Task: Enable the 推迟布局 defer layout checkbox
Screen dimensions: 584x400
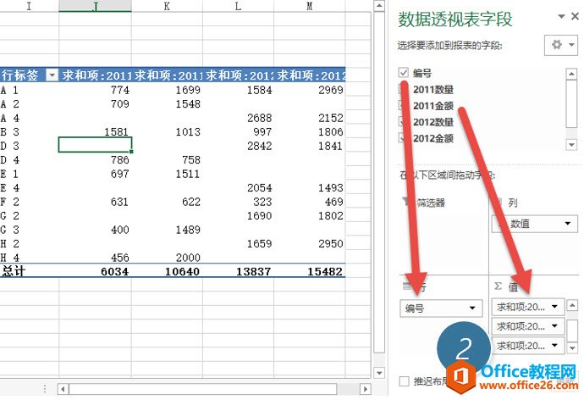Action: pyautogui.click(x=404, y=381)
